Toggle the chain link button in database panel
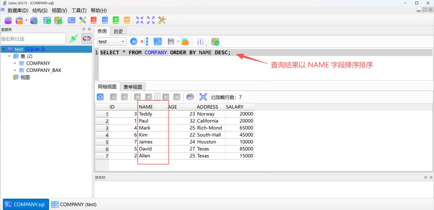Image resolution: width=434 pixels, height=210 pixels. pyautogui.click(x=87, y=39)
